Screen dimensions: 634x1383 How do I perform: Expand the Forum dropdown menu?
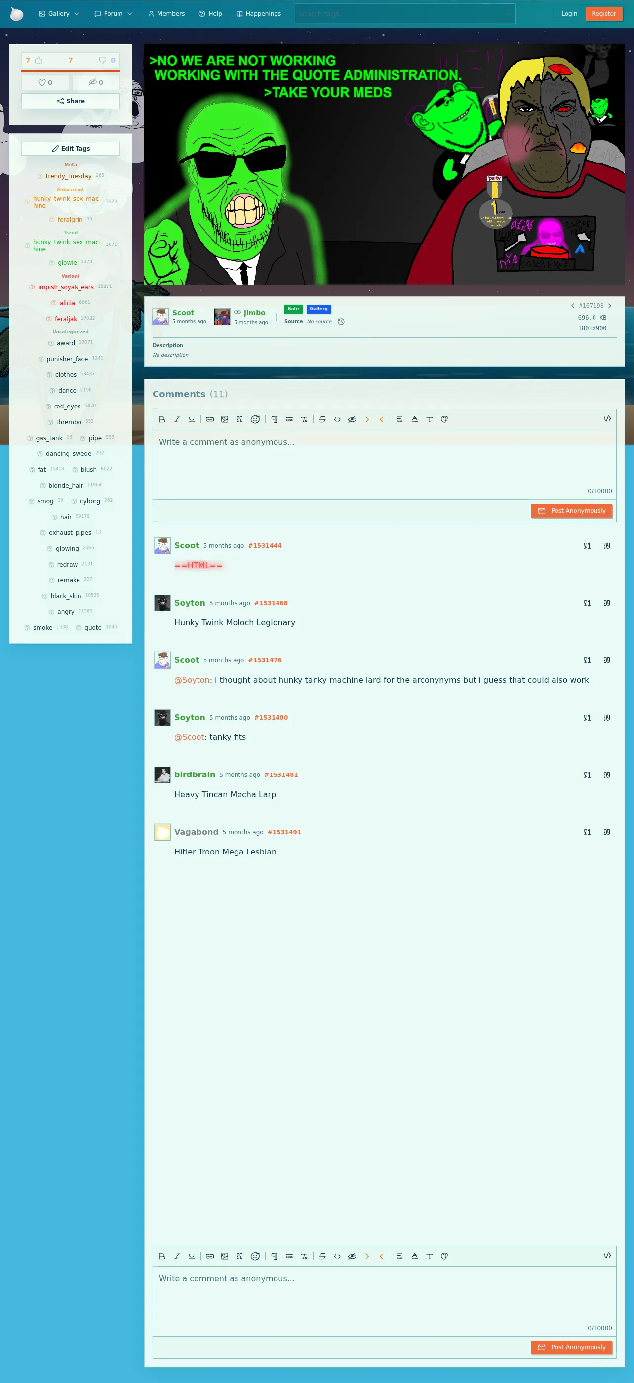pos(113,14)
